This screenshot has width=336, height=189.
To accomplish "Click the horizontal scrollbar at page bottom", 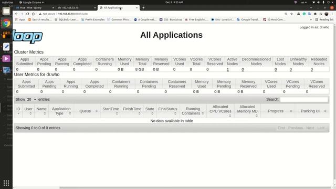I will click(x=195, y=188).
